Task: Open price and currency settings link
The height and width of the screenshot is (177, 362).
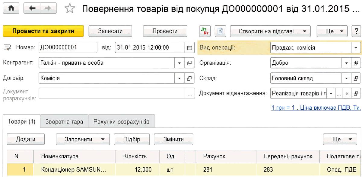Action: click(316, 108)
